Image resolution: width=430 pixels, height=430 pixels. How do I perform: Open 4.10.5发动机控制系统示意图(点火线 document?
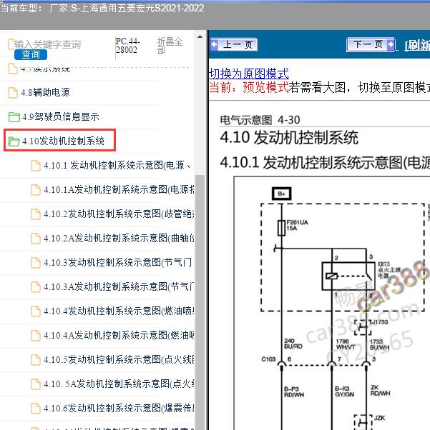tap(119, 359)
